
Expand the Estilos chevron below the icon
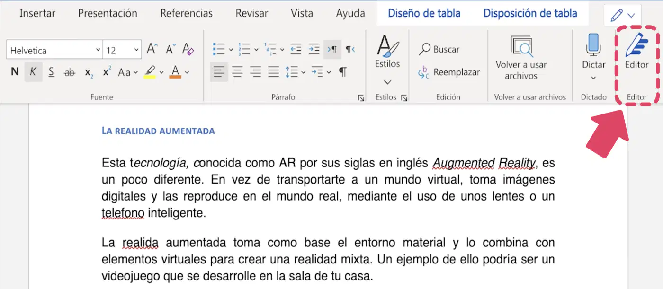tap(387, 81)
